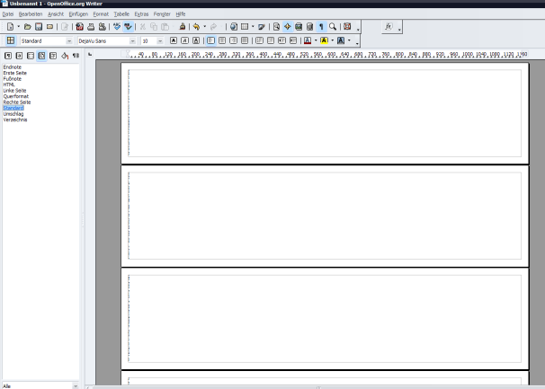Open the Einfügen menu

point(78,14)
